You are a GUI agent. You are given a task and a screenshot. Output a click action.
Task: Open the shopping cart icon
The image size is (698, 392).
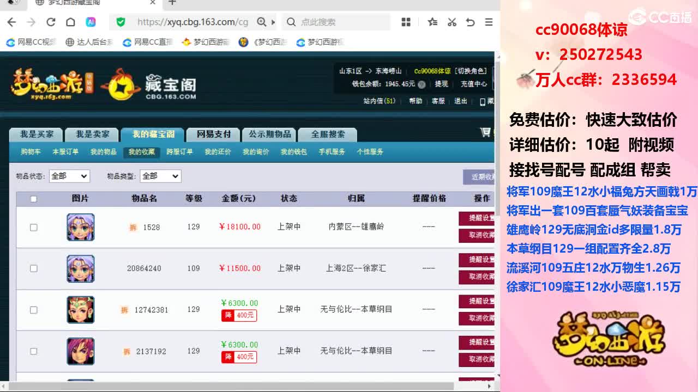(x=485, y=132)
